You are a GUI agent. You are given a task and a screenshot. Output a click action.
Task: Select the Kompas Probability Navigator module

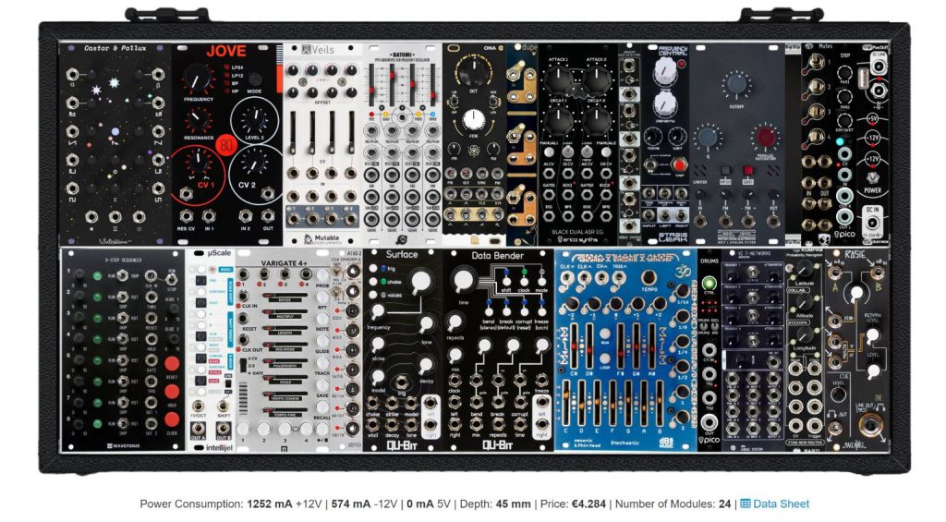[805, 349]
